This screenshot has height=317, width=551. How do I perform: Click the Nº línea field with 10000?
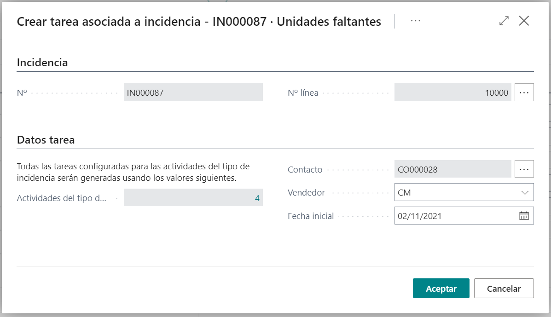tap(452, 92)
